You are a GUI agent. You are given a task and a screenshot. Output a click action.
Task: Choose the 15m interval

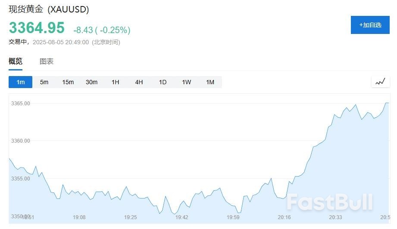68,82
